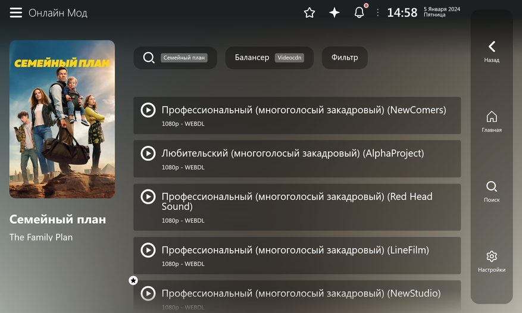This screenshot has width=522, height=313.
Task: Click the Back arrow icon
Action: coord(492,47)
